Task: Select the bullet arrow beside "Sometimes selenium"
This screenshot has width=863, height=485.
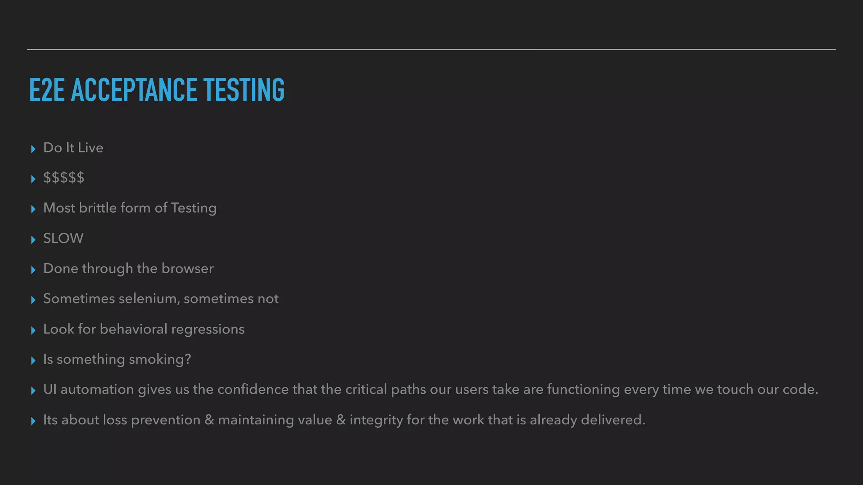Action: pos(33,300)
